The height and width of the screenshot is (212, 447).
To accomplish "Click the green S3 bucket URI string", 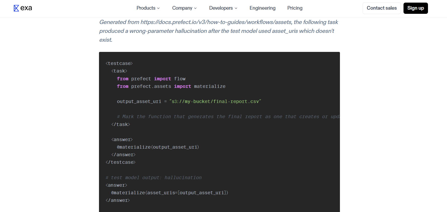I will pos(215,101).
